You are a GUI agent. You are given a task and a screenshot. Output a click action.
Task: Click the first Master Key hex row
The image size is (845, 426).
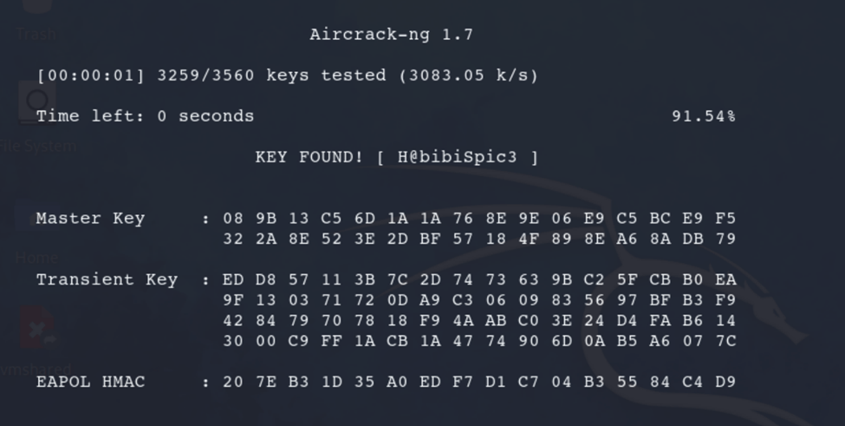(479, 218)
